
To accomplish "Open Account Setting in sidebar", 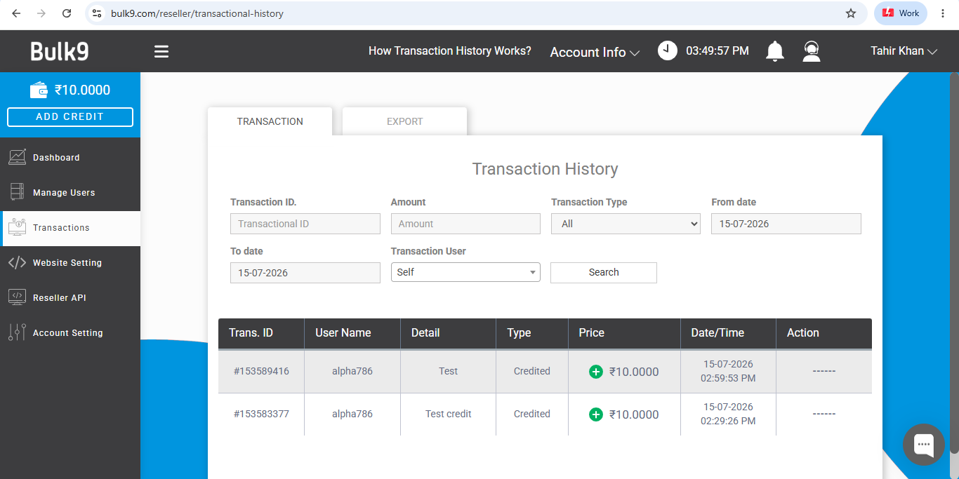I will point(70,333).
